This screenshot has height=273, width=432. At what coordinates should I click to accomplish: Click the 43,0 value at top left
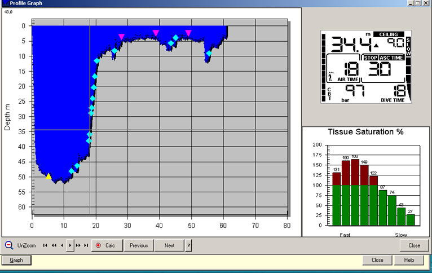8,12
